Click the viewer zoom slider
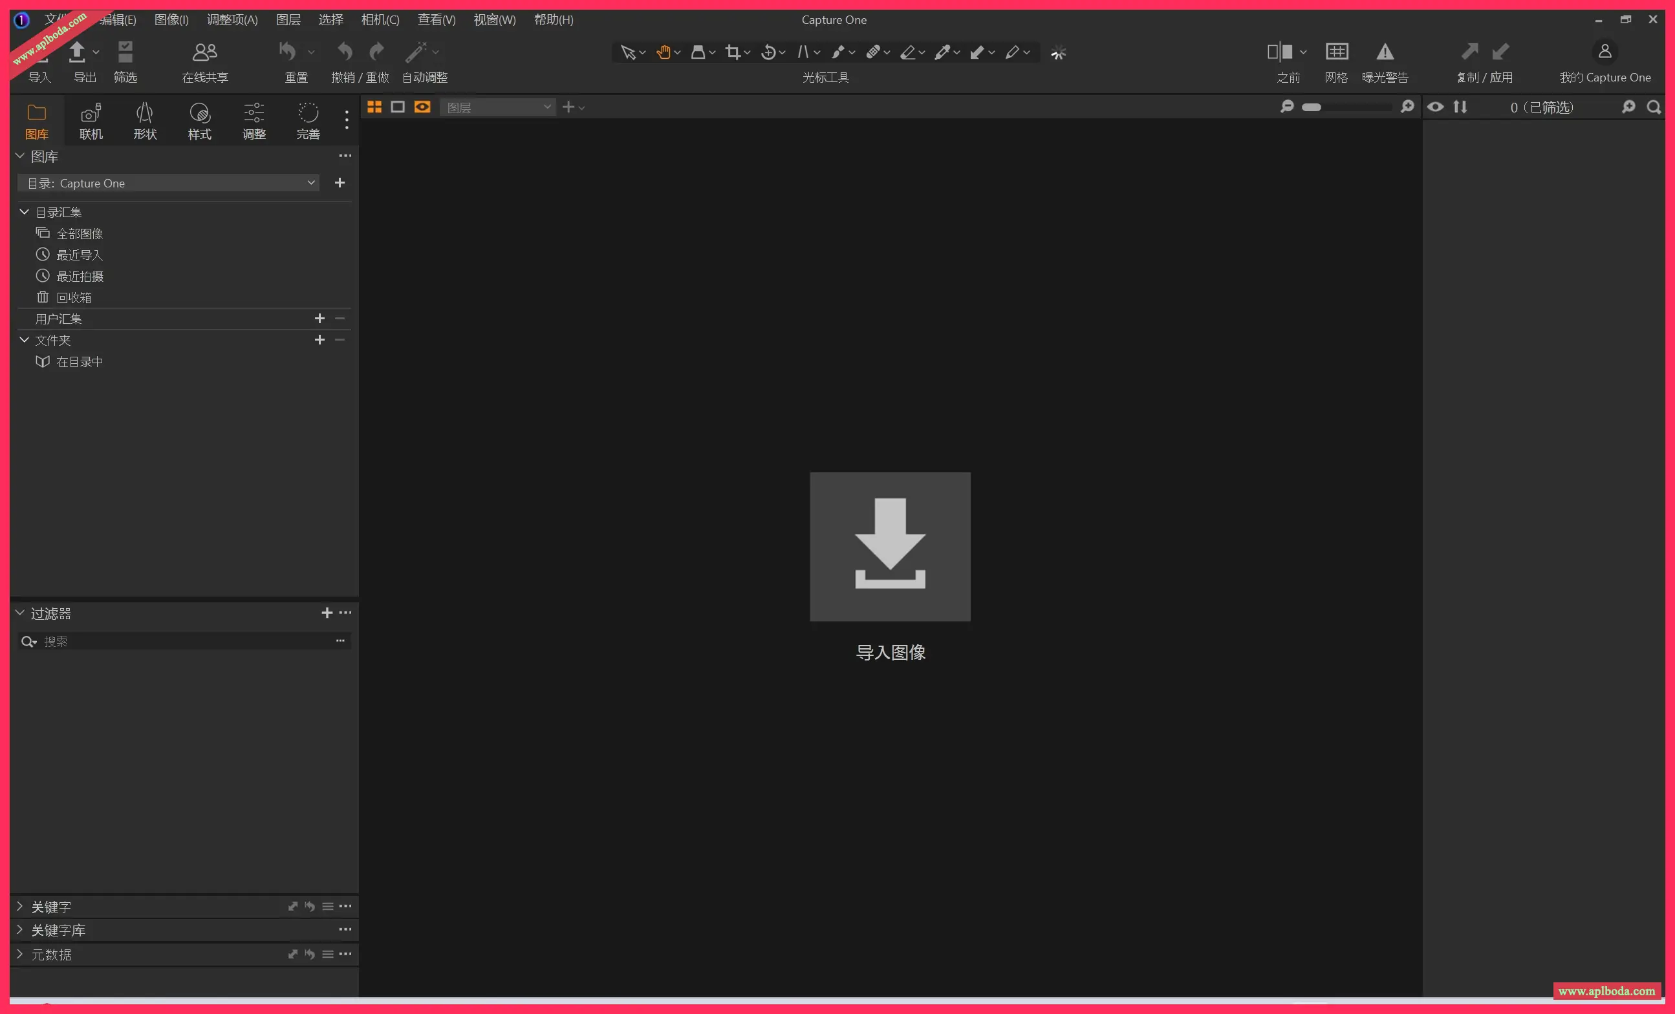The height and width of the screenshot is (1014, 1675). click(1346, 107)
